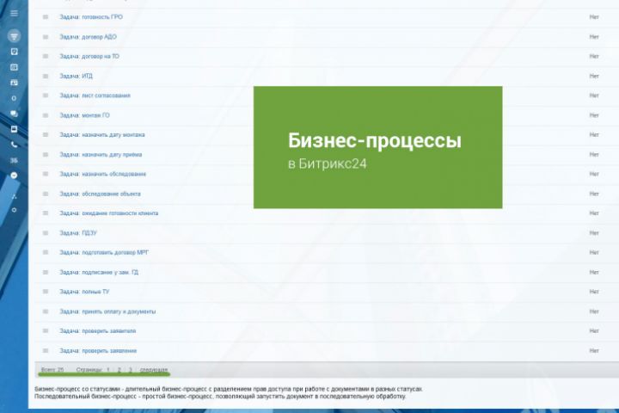
Task: Open the calendar icon in the left sidebar
Action: click(14, 67)
